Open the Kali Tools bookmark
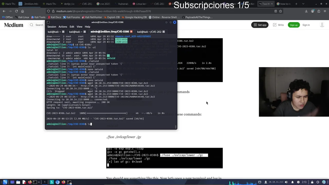The width and height of the screenshot is (329, 185). click(38, 17)
